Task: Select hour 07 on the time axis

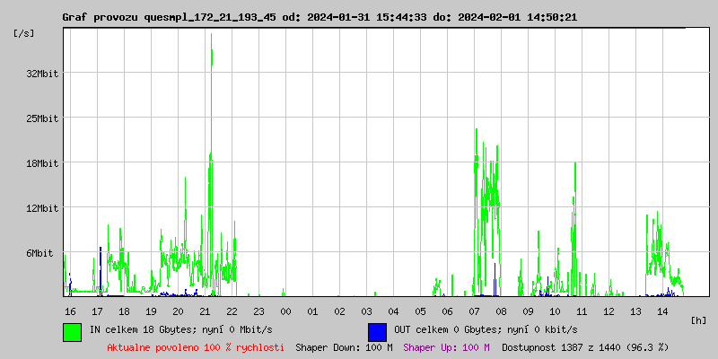Action: 474,311
